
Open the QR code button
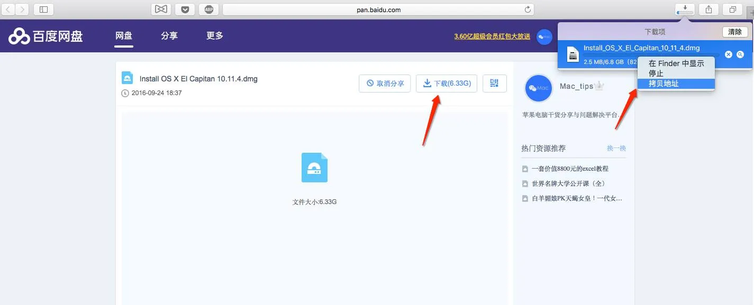pyautogui.click(x=495, y=83)
